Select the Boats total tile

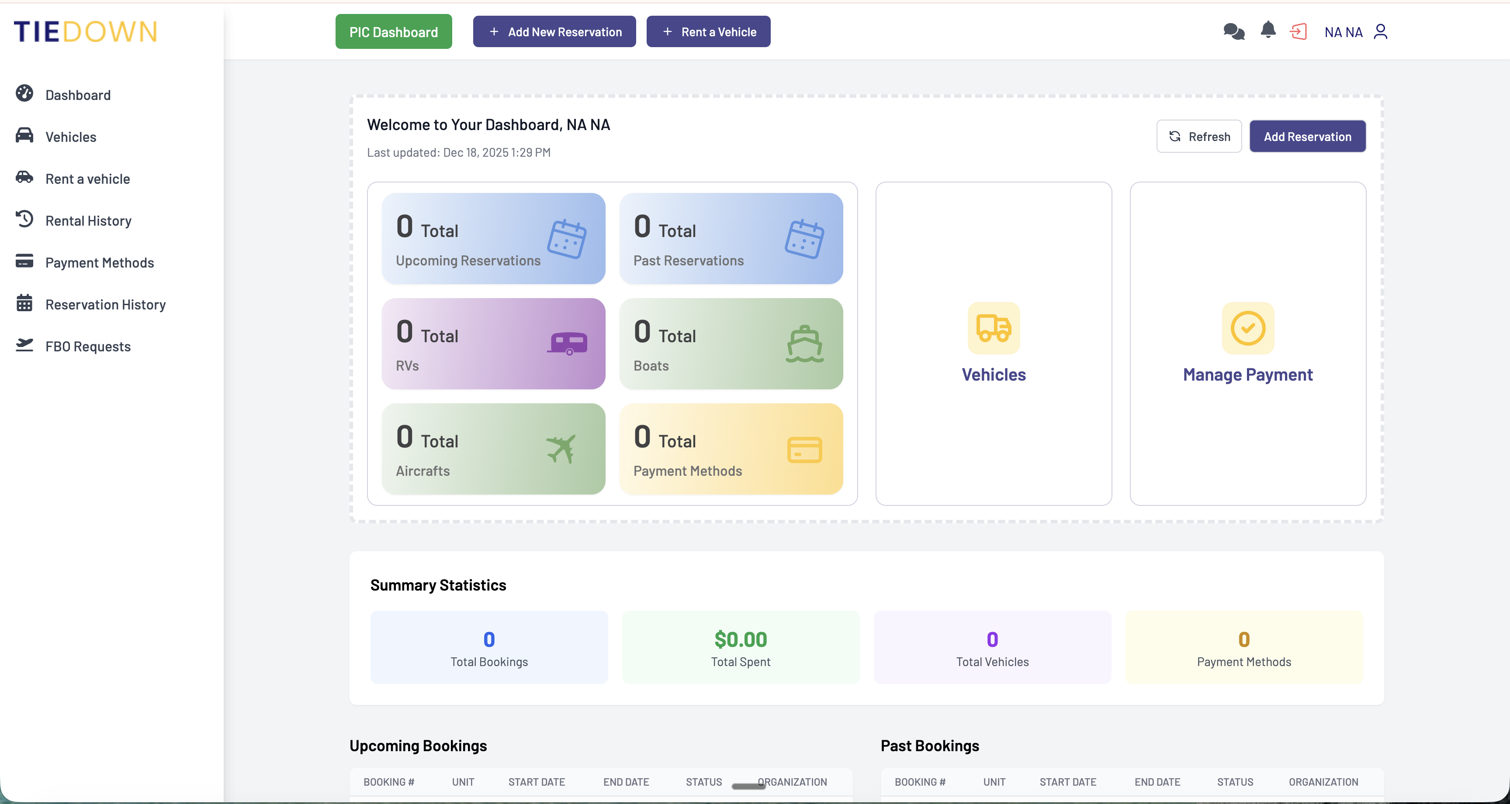point(731,344)
